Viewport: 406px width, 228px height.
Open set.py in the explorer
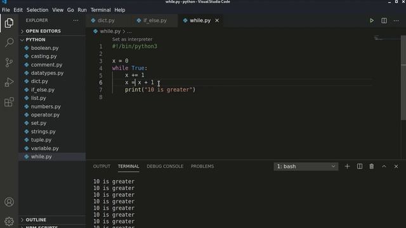tap(52, 123)
